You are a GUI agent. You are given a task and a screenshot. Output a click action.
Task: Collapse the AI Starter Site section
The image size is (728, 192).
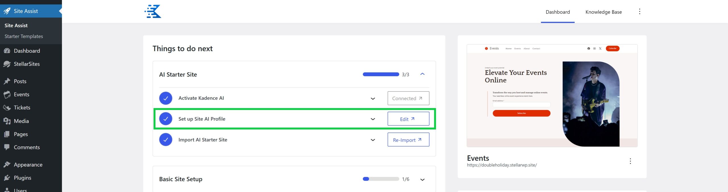click(x=422, y=74)
